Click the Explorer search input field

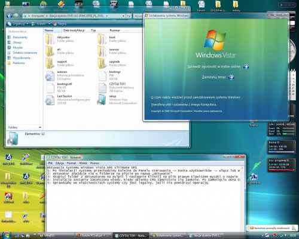coord(138,16)
